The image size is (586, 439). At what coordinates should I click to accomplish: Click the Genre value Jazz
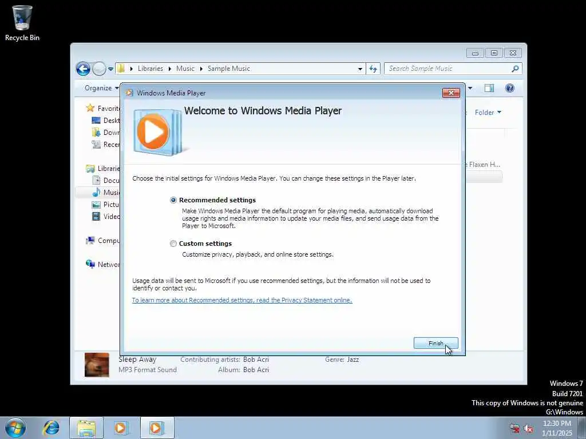coord(353,360)
